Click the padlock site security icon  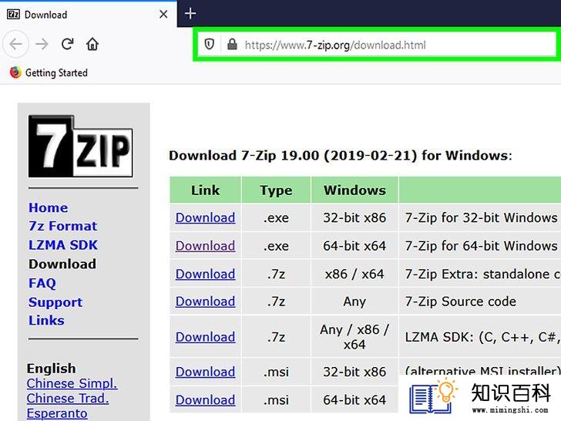click(232, 45)
